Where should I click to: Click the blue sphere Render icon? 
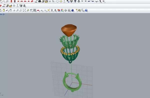point(72,10)
